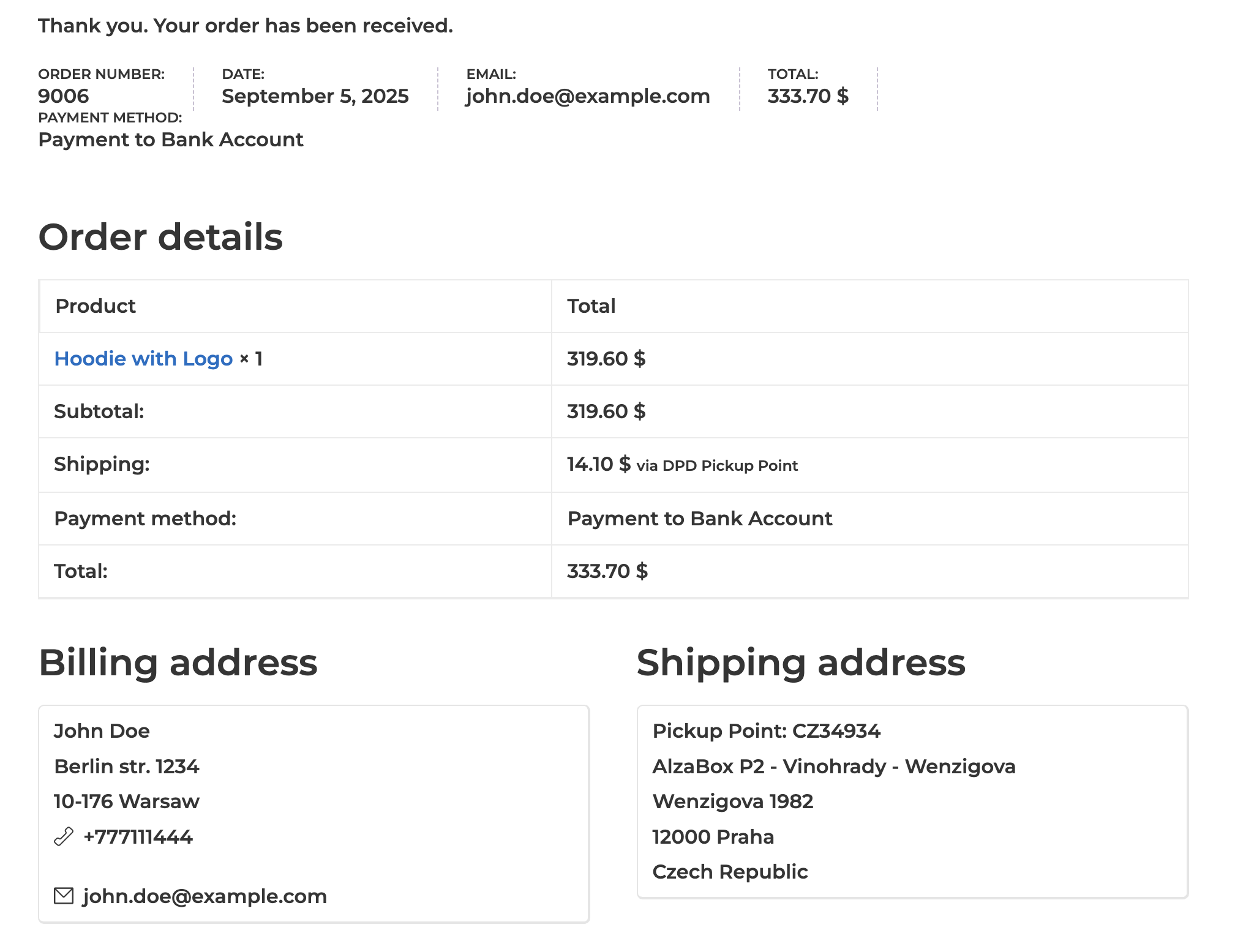Image resolution: width=1254 pixels, height=949 pixels.
Task: Click the Total column header
Action: click(x=591, y=306)
